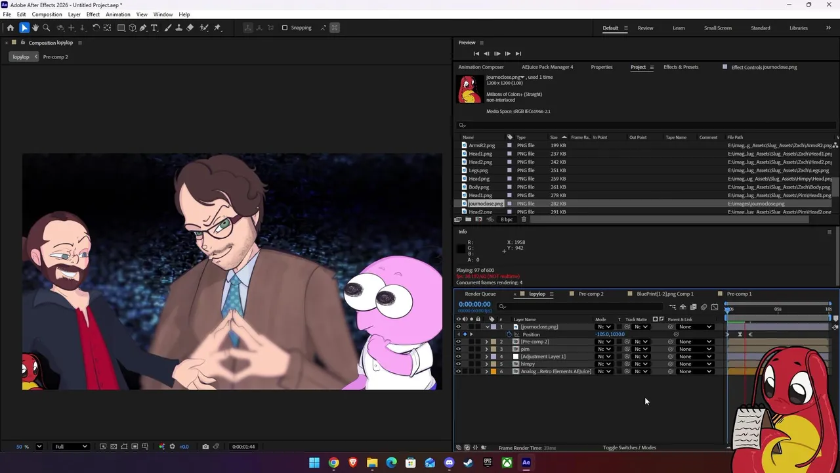The image size is (840, 473).
Task: Select the Rectangle shape tool
Action: tap(121, 28)
